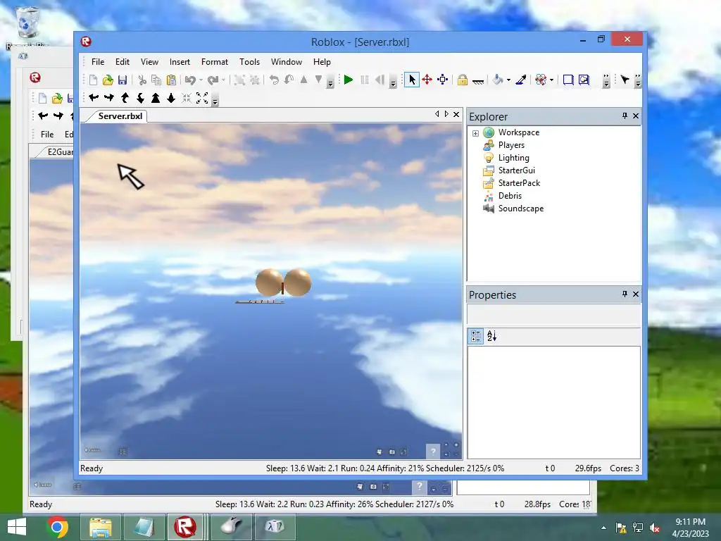Click the New file icon in Roblox toolbar
Screen dimensions: 721x541
click(x=93, y=80)
